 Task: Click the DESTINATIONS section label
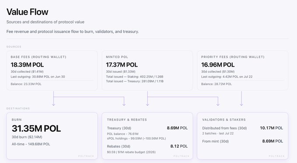click(x=18, y=109)
